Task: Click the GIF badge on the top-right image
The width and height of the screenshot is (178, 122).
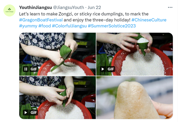Action: [111, 69]
